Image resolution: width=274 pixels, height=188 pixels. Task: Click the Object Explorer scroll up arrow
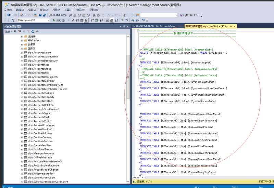pyautogui.click(x=128, y=37)
